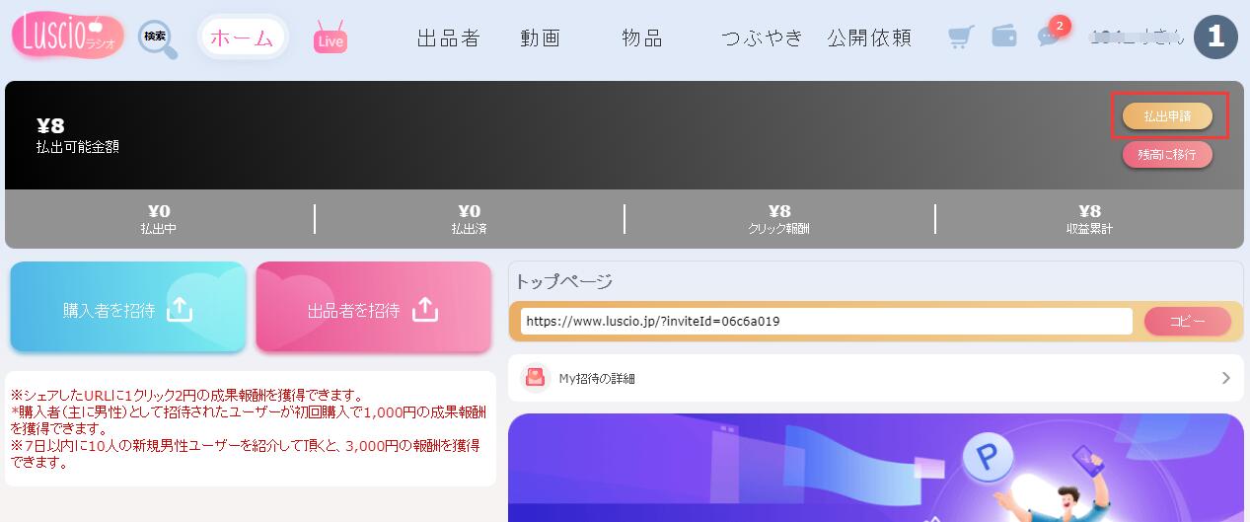Click the user avatar circle
This screenshot has width=1250, height=522.
[1215, 37]
